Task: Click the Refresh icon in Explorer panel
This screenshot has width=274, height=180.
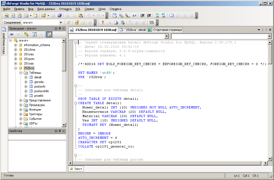Action: [34, 34]
